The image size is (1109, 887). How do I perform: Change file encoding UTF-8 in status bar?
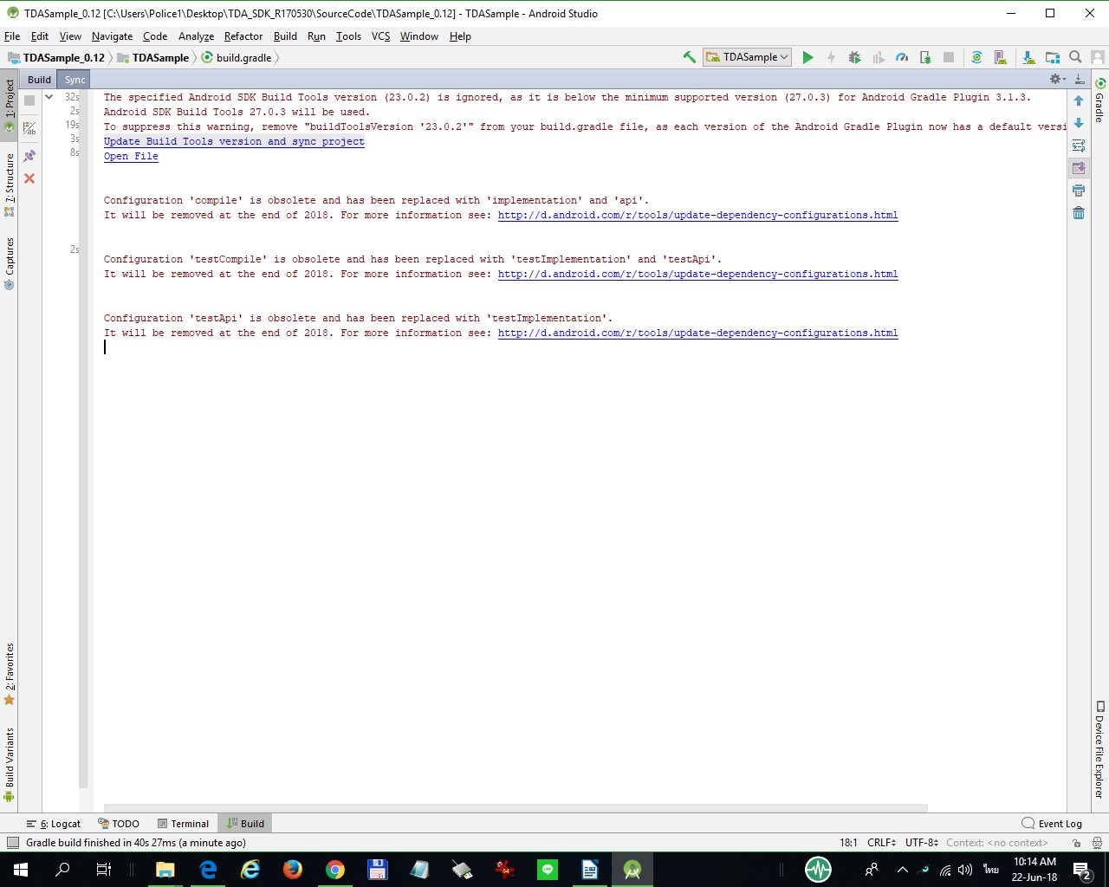click(x=922, y=843)
